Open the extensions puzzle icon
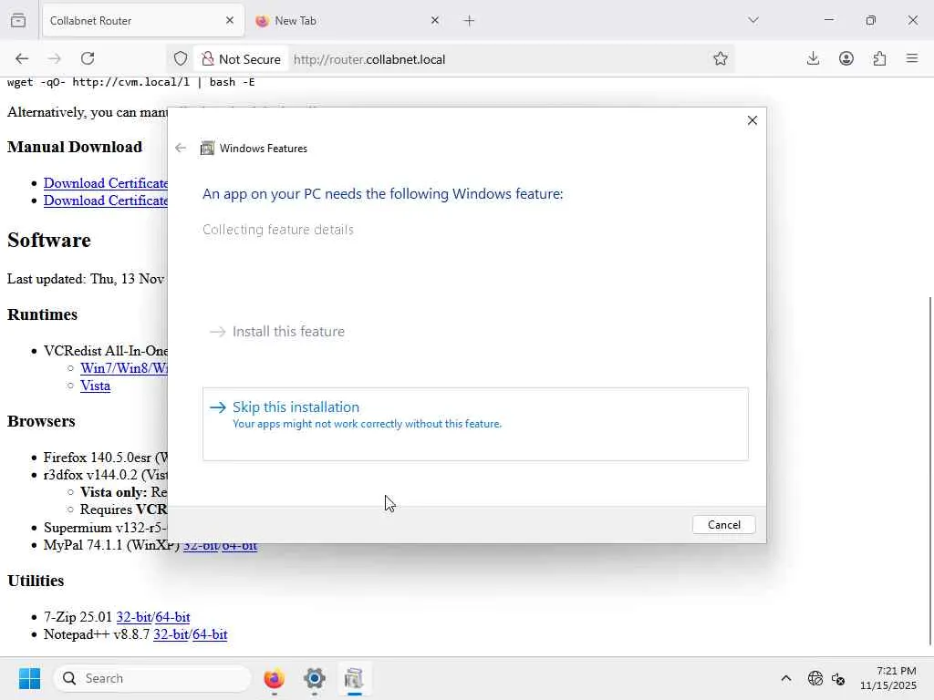This screenshot has height=700, width=934. (880, 58)
